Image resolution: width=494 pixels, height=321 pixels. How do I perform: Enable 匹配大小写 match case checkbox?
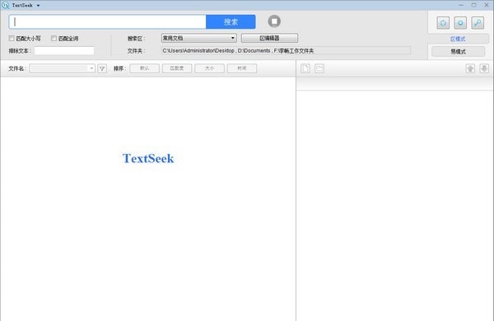pos(12,39)
